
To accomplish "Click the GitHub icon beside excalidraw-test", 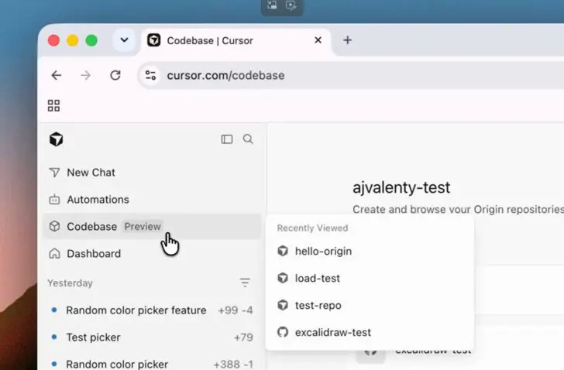I will [x=283, y=332].
